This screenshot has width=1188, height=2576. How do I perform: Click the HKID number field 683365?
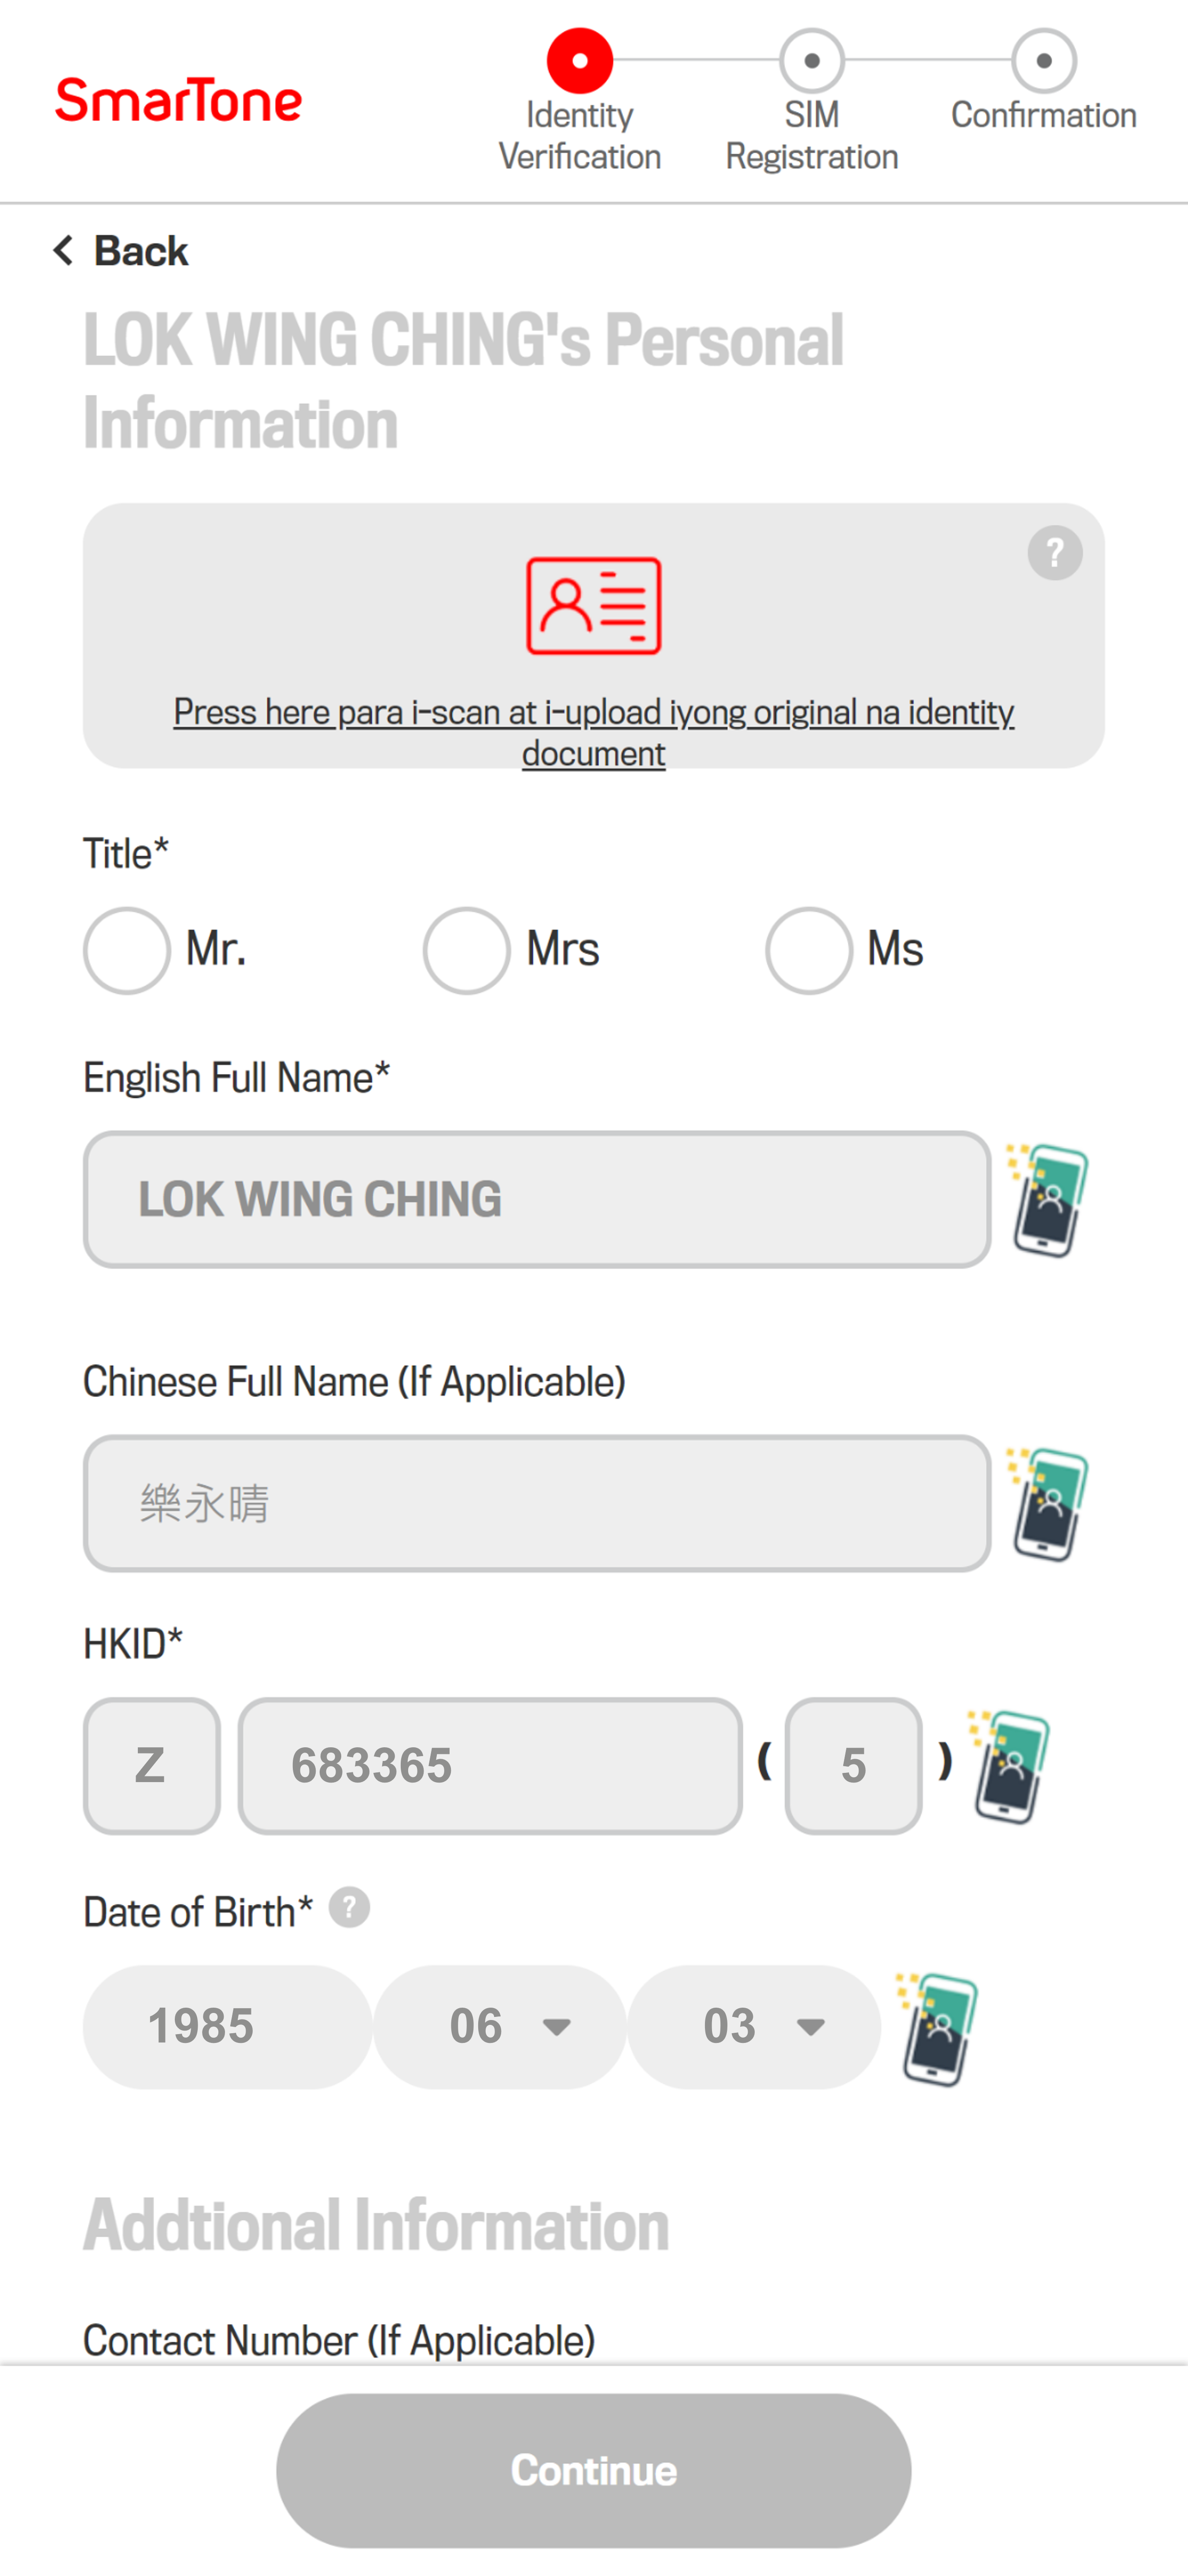(x=490, y=1766)
